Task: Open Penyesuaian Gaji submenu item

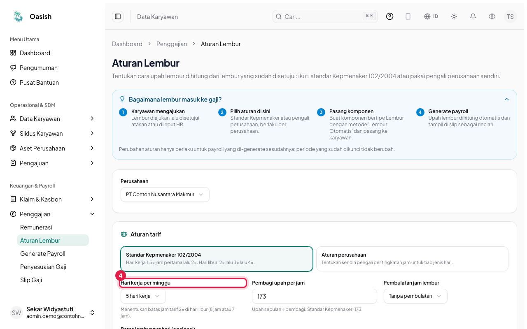Action: pos(53,266)
